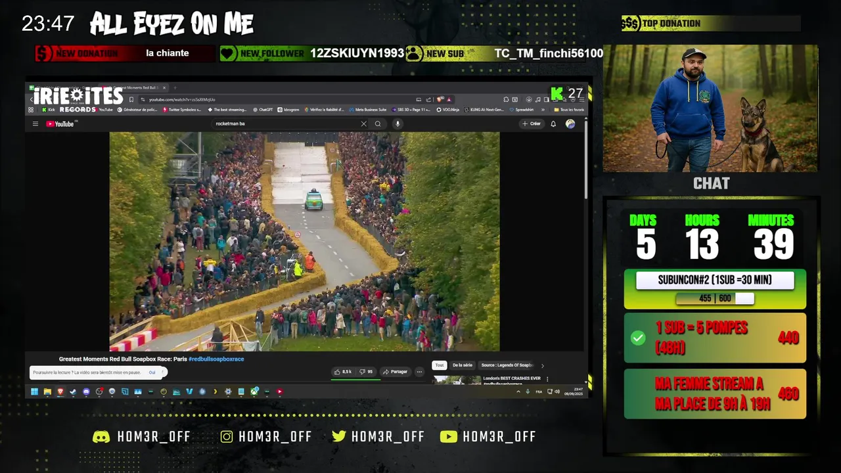Open the YouTube account avatar menu

570,124
